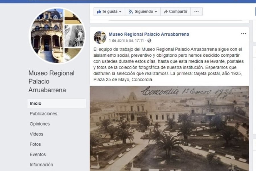Open the Videos section
This screenshot has width=256, height=171.
36,134
